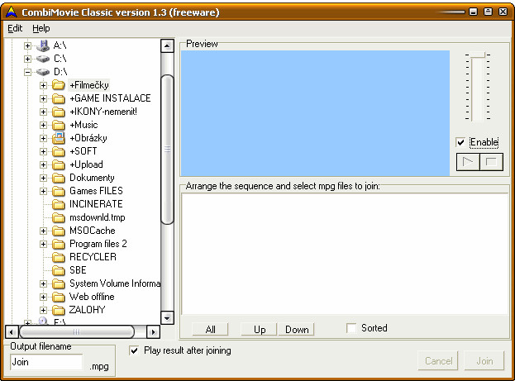Open the Edit menu

point(15,28)
